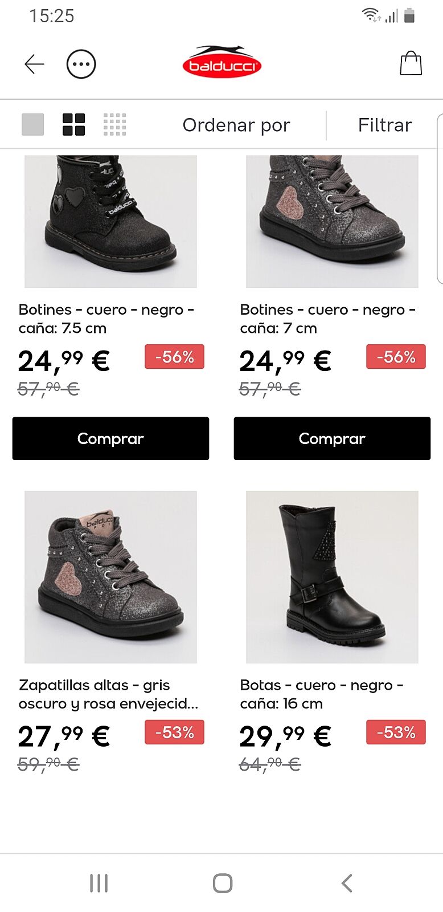View the grey glitter botines photo

point(332,221)
